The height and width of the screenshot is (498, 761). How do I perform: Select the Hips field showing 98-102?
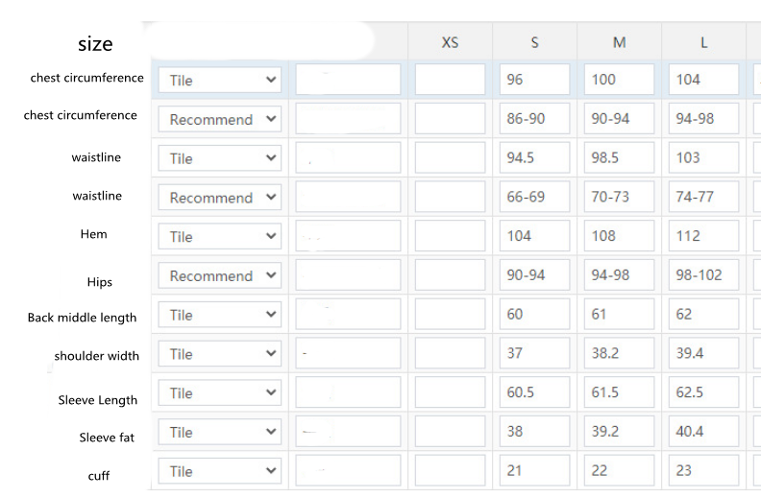click(x=703, y=275)
